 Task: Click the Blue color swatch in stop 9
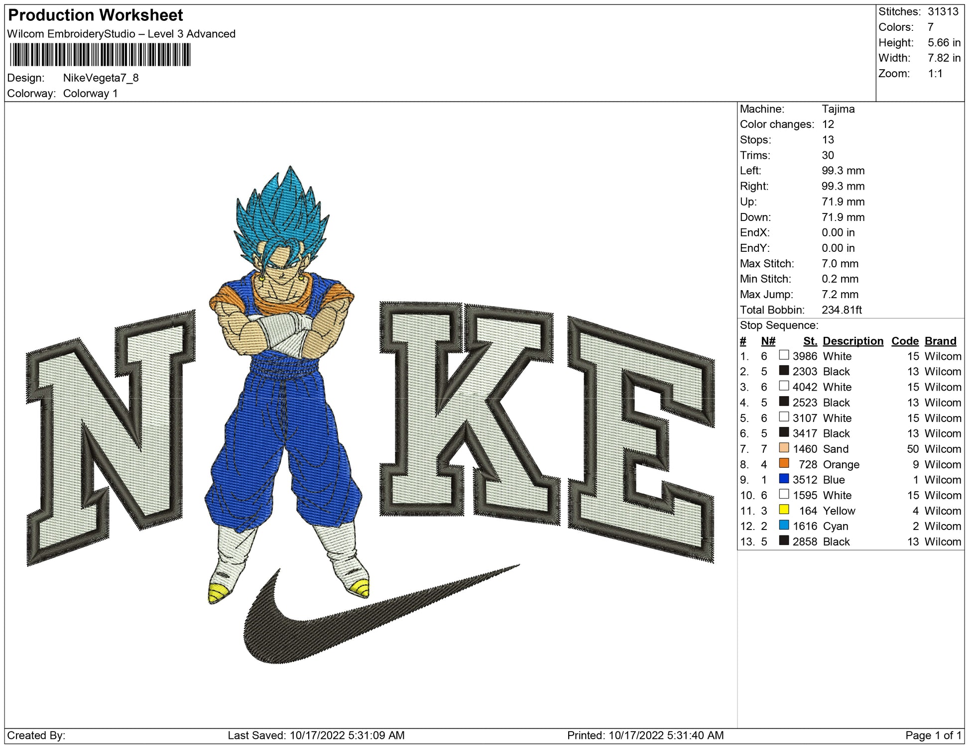point(784,479)
